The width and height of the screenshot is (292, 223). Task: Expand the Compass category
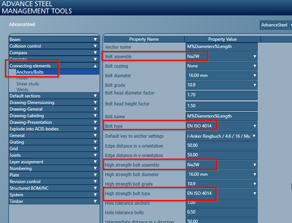pos(54,53)
